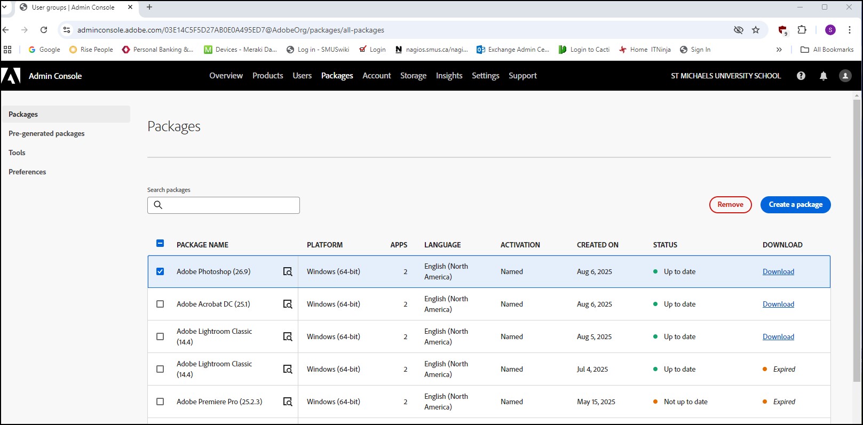This screenshot has width=863, height=425.
Task: Sort by the CREATED ON column header
Action: click(x=598, y=245)
